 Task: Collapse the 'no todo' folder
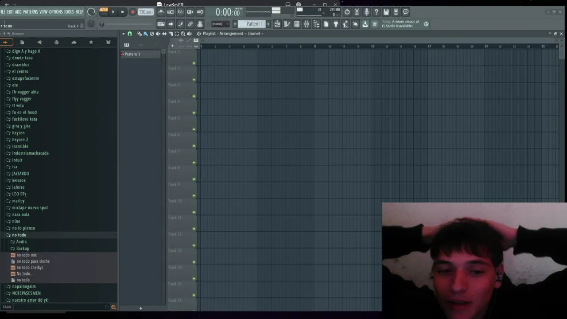tap(19, 235)
